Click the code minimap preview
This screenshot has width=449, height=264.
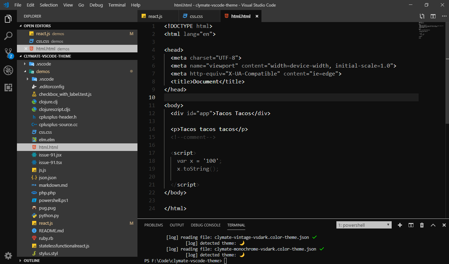coord(431,30)
